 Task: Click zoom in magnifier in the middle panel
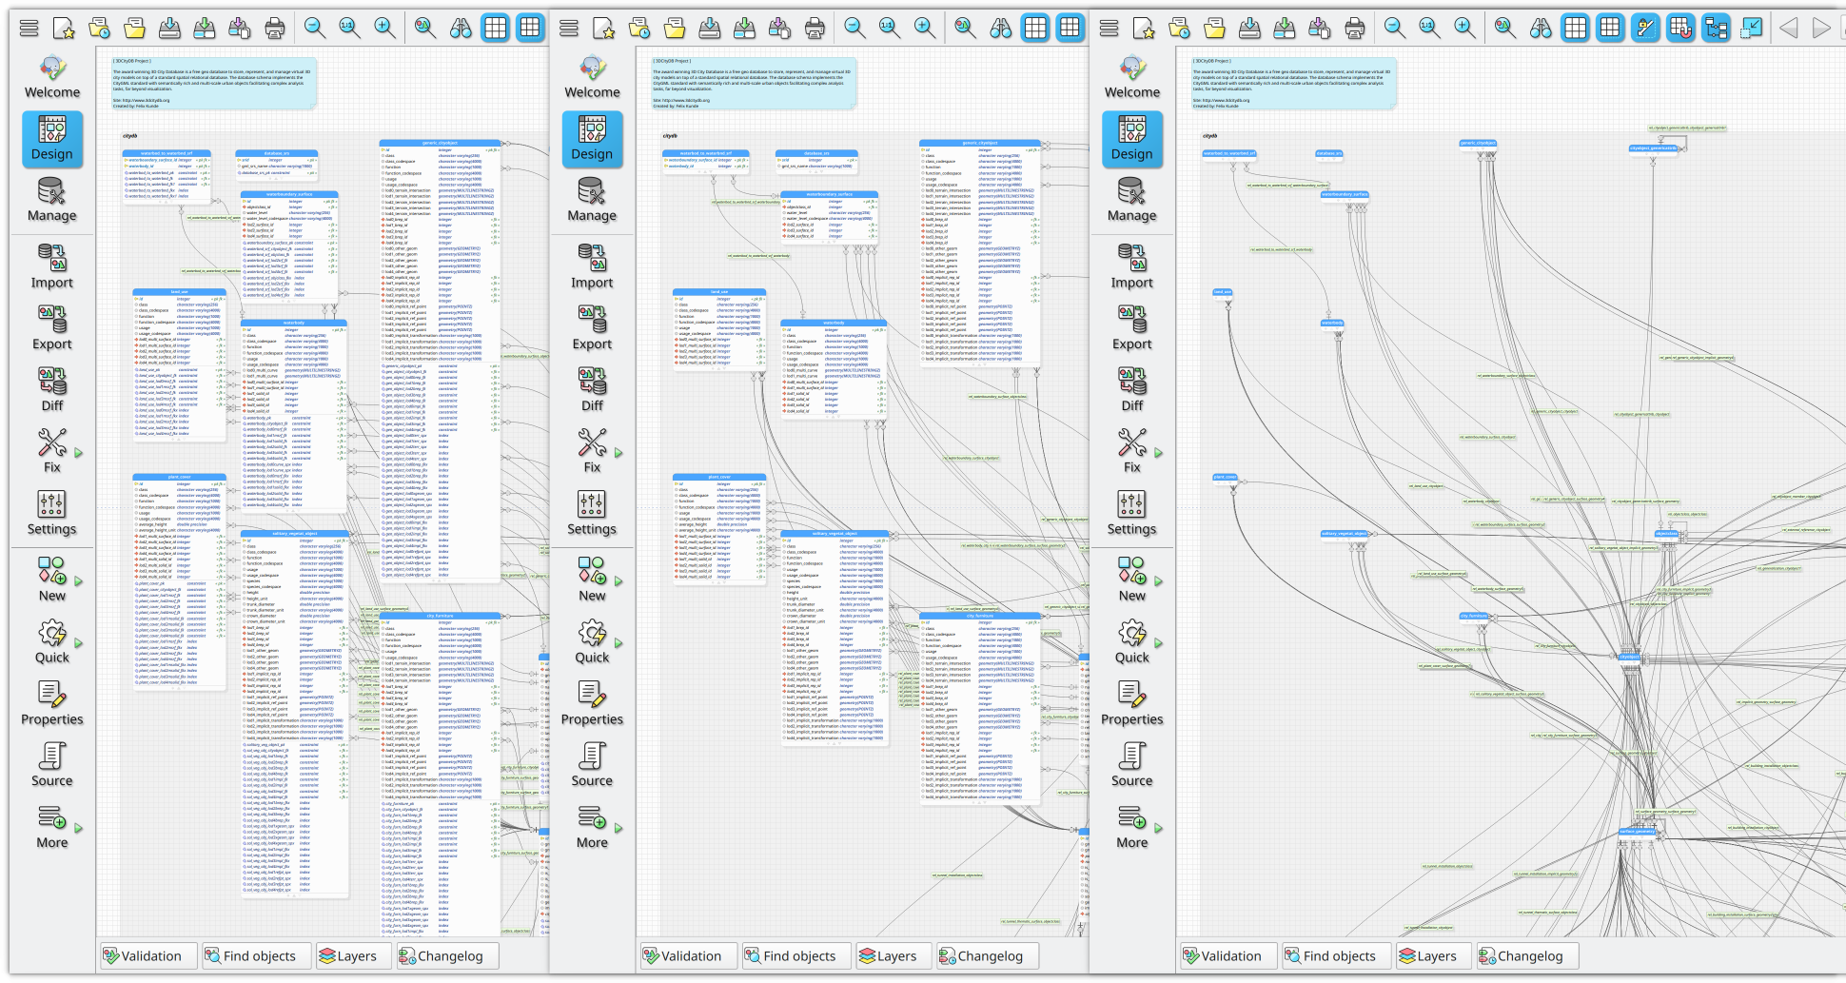924,29
